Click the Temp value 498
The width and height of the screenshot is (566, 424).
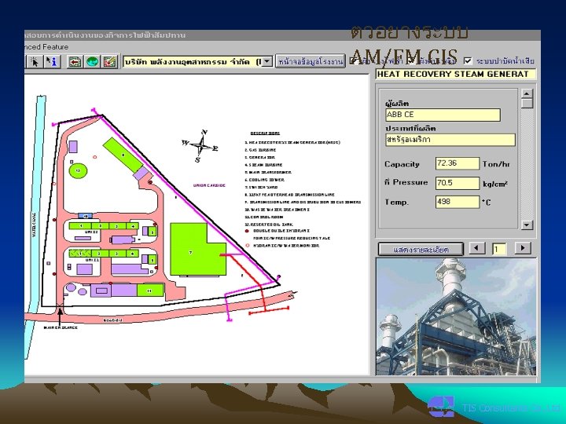tap(458, 202)
